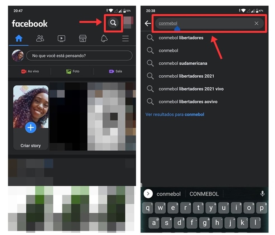Tap the 'q' key on the keyboard
The height and width of the screenshot is (235, 275).
(148, 208)
